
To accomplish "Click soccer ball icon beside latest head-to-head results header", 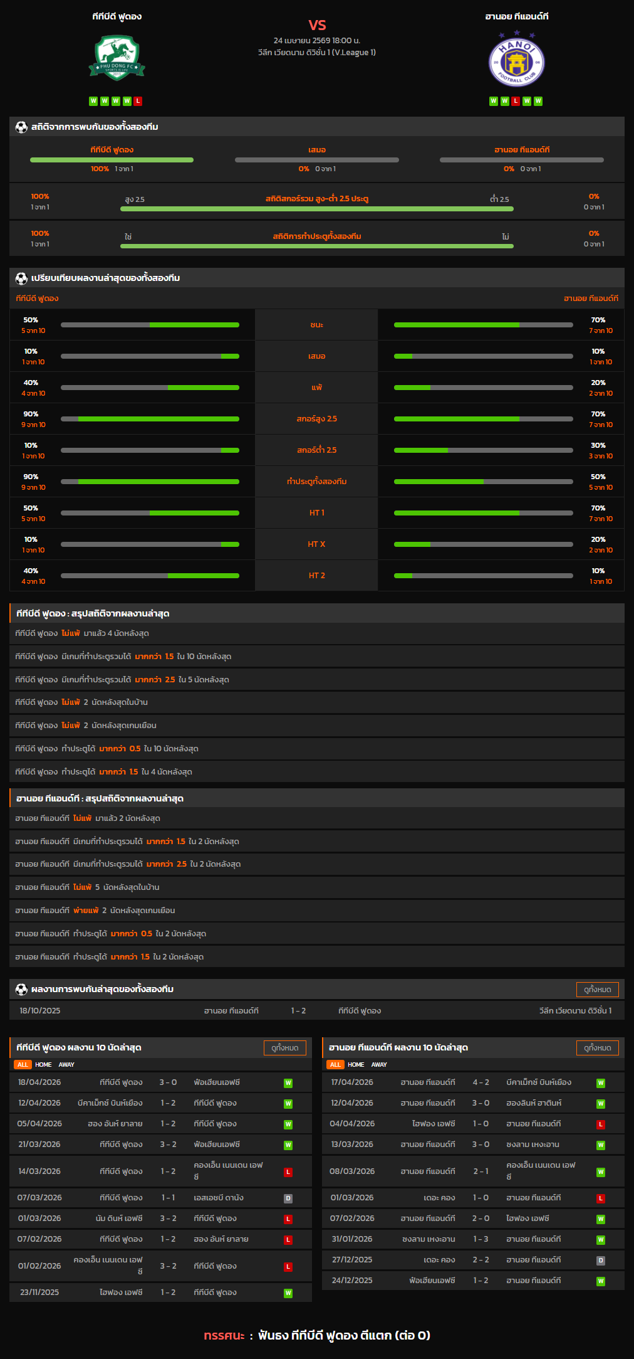I will [21, 989].
